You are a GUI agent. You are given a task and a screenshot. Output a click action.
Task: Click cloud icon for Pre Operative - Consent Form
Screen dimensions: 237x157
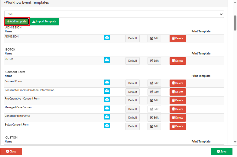click(107, 100)
